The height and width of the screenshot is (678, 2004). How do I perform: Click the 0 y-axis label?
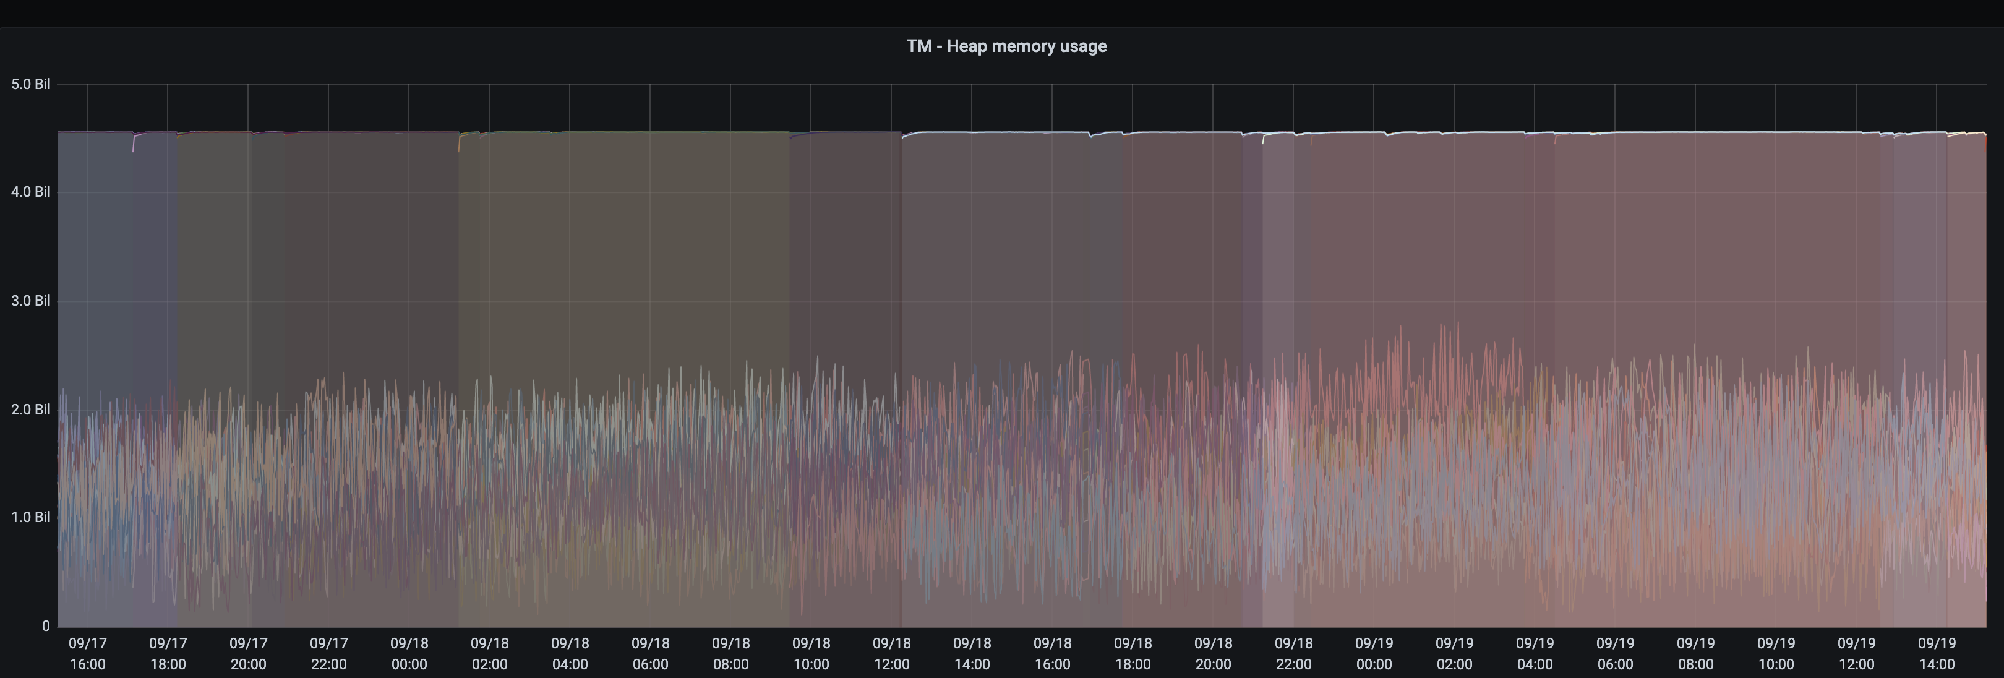coord(46,626)
